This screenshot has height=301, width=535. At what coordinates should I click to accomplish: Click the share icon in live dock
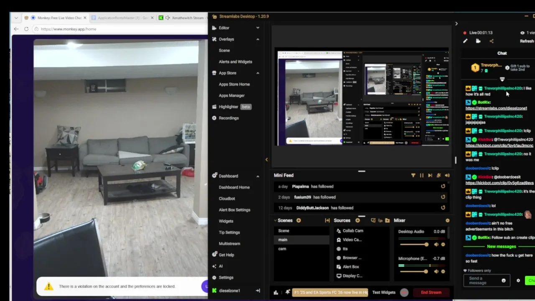492,41
